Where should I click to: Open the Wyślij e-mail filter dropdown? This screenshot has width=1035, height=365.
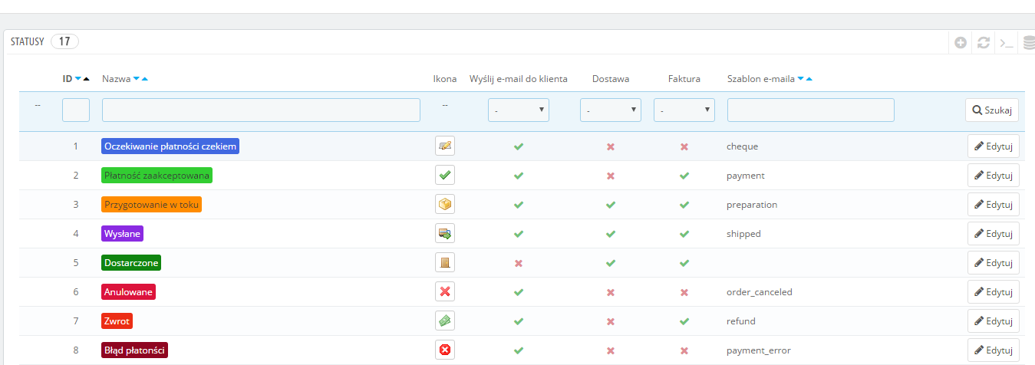coord(519,110)
